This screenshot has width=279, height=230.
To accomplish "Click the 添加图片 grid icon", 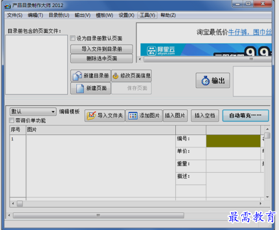I will (x=133, y=116).
